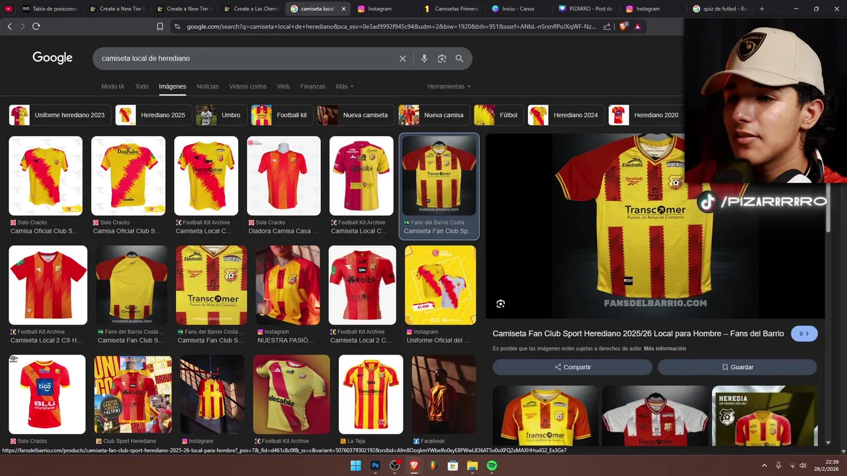
Task: Expand the Herramientas dropdown
Action: point(449,87)
